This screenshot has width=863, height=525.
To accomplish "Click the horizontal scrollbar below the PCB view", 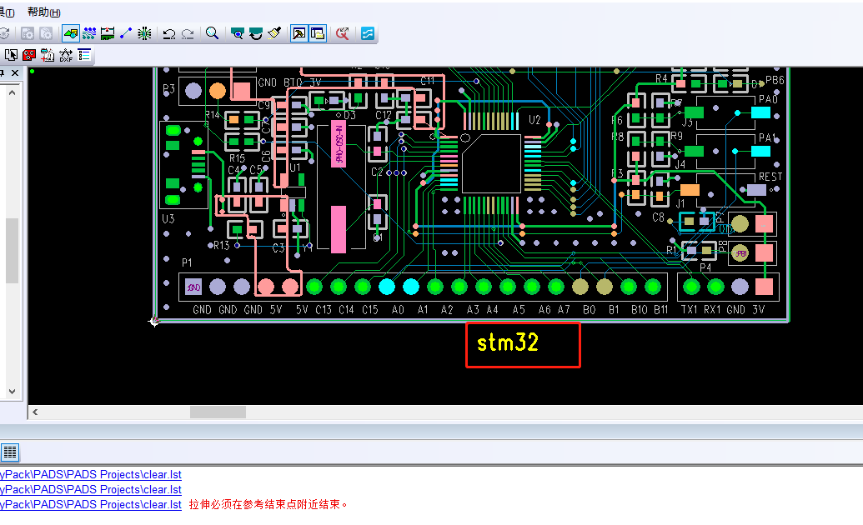I will click(x=217, y=411).
